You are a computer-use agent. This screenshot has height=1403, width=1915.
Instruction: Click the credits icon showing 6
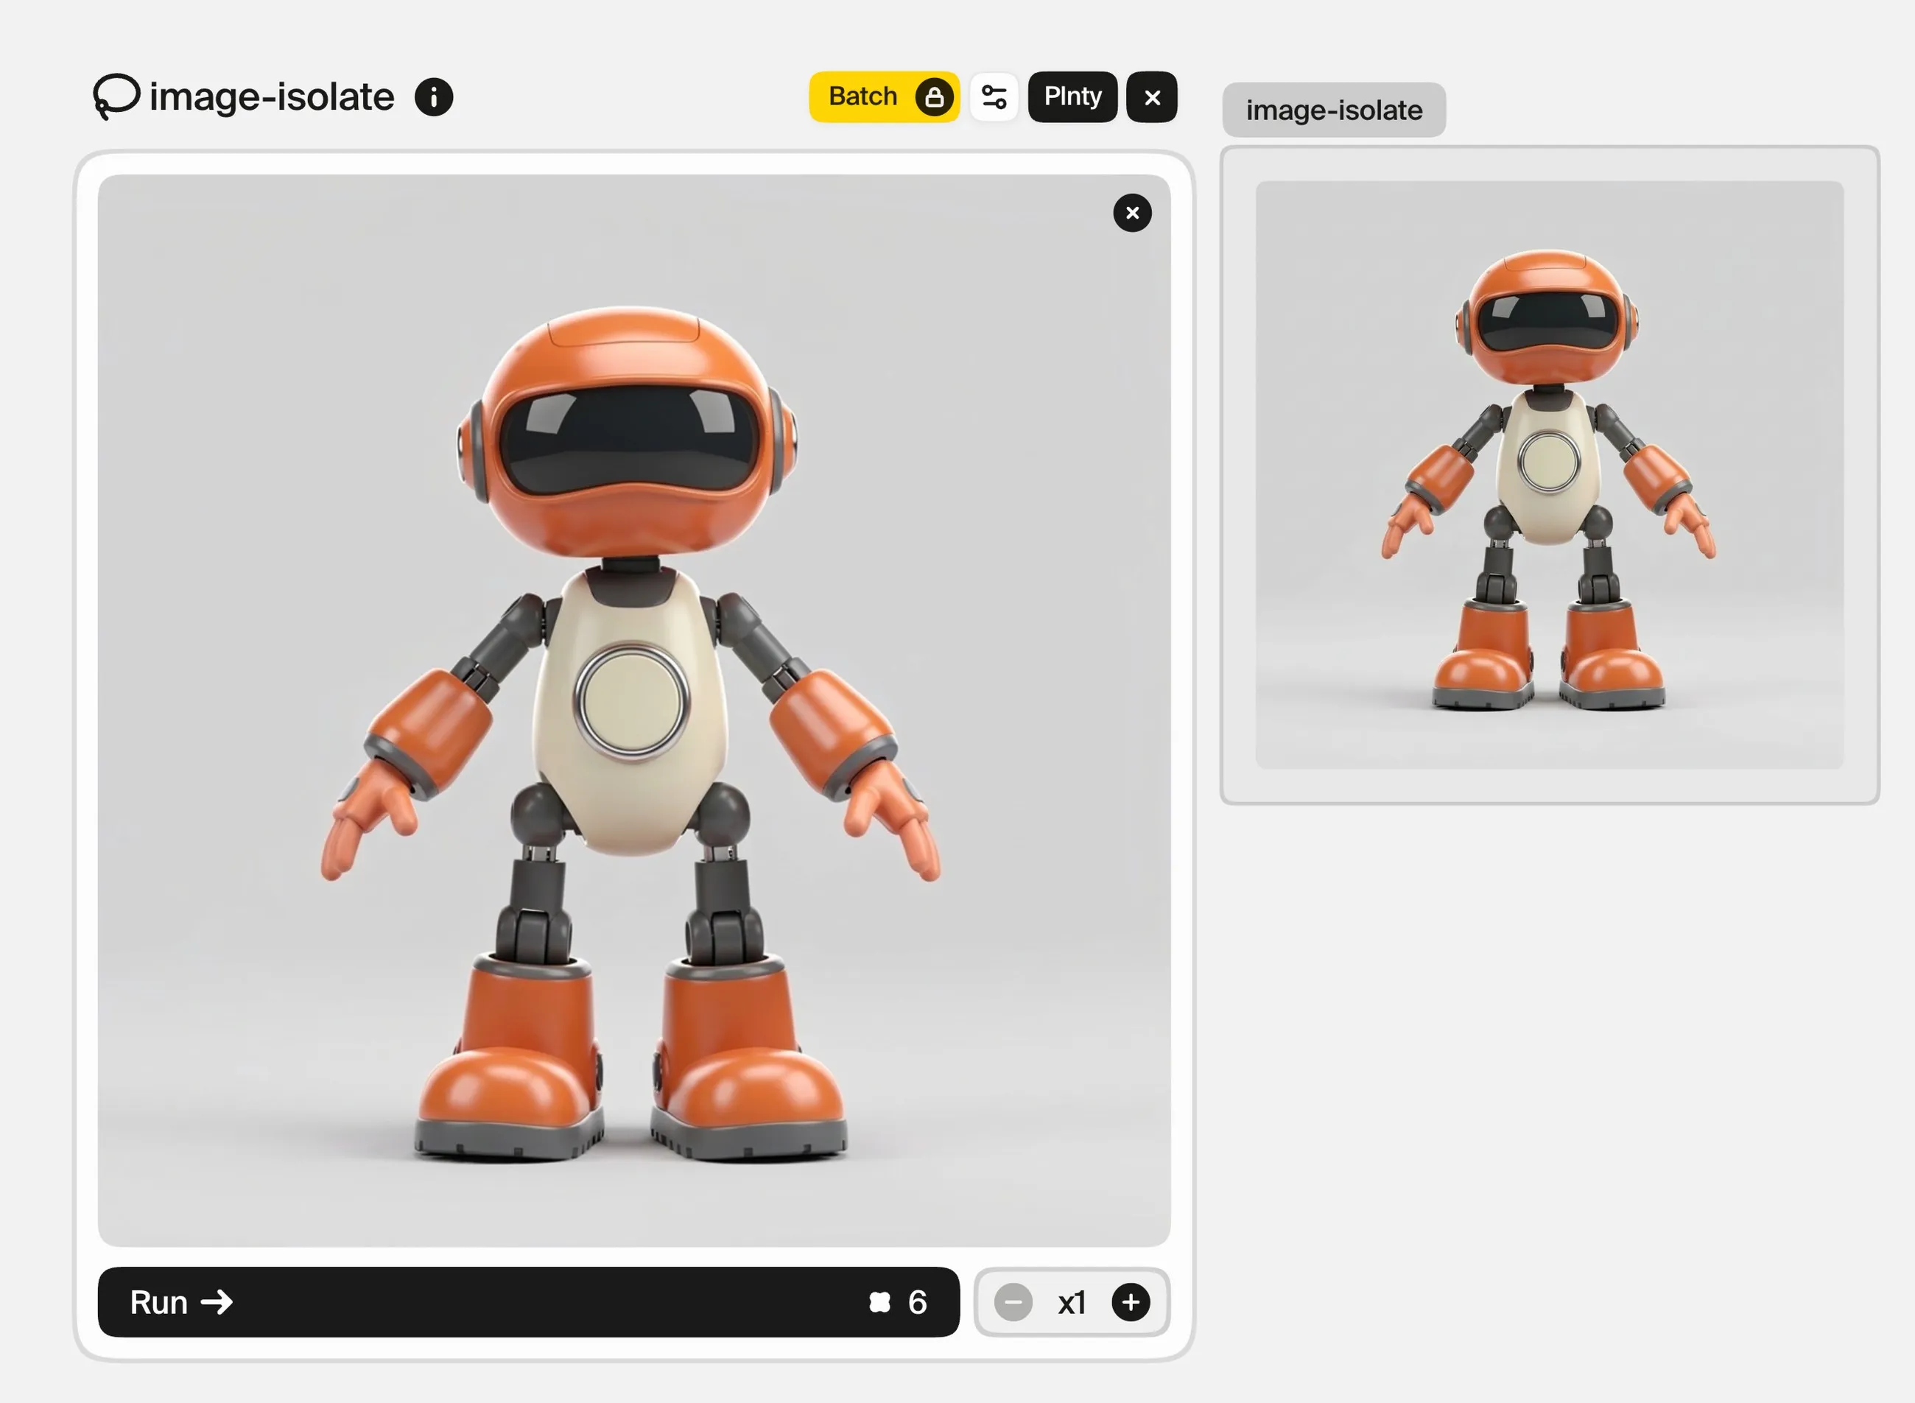pos(880,1302)
